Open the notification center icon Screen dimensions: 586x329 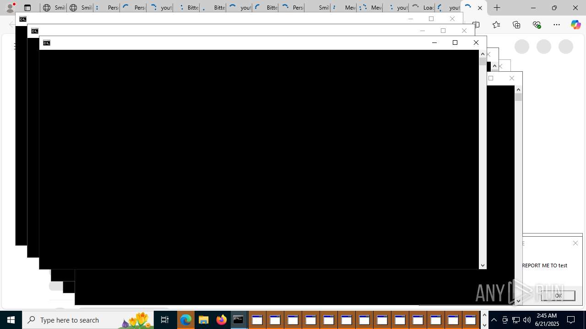pos(571,320)
